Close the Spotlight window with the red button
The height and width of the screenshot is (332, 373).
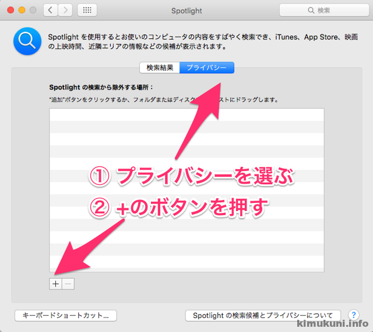(x=10, y=10)
